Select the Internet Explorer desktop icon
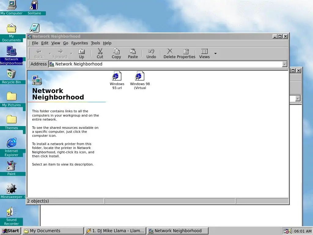Screen dimensions: 313x235 (x=11, y=147)
